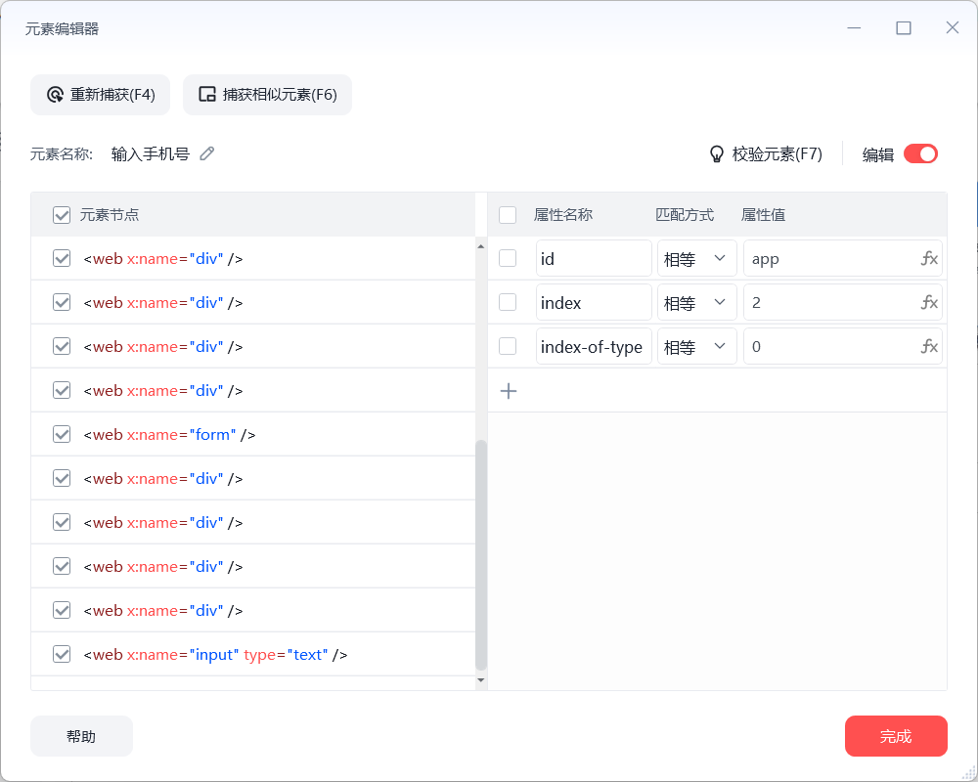Click the index attribute name field
The height and width of the screenshot is (782, 978).
594,302
